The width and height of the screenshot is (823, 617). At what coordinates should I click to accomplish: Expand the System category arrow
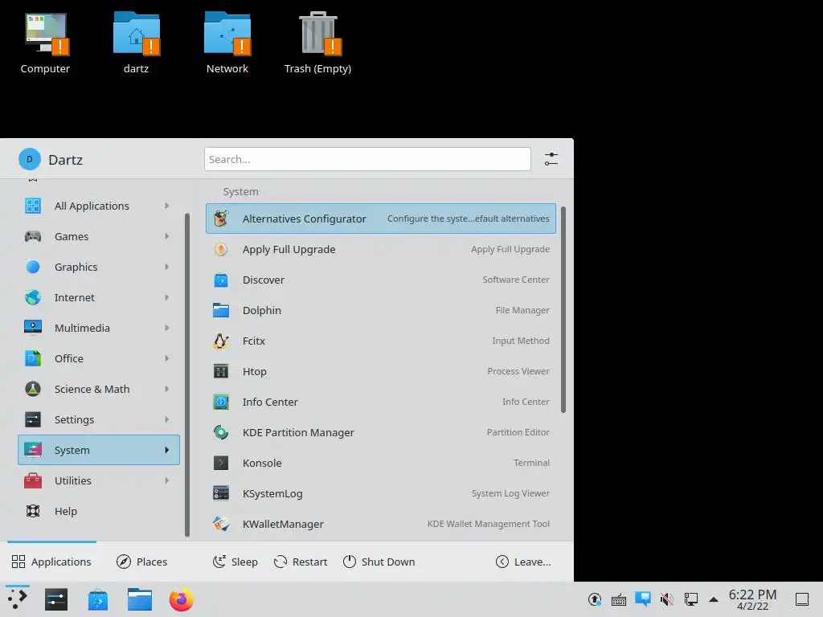coord(167,450)
